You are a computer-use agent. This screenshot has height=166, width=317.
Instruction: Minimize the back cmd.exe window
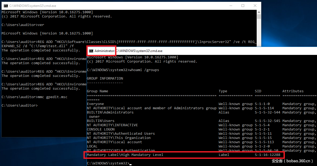click(231, 6)
